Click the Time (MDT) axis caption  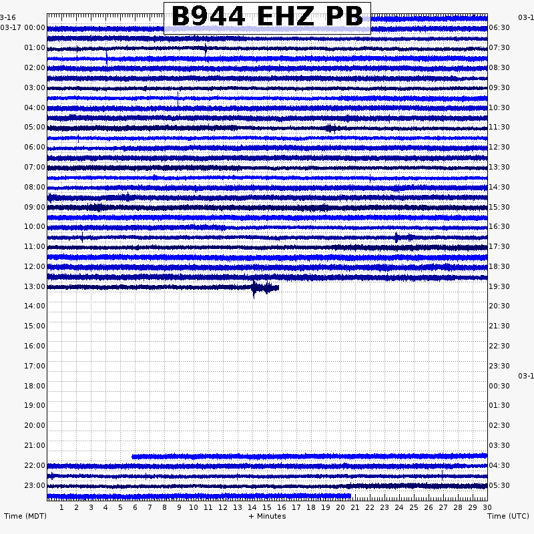[x=25, y=516]
